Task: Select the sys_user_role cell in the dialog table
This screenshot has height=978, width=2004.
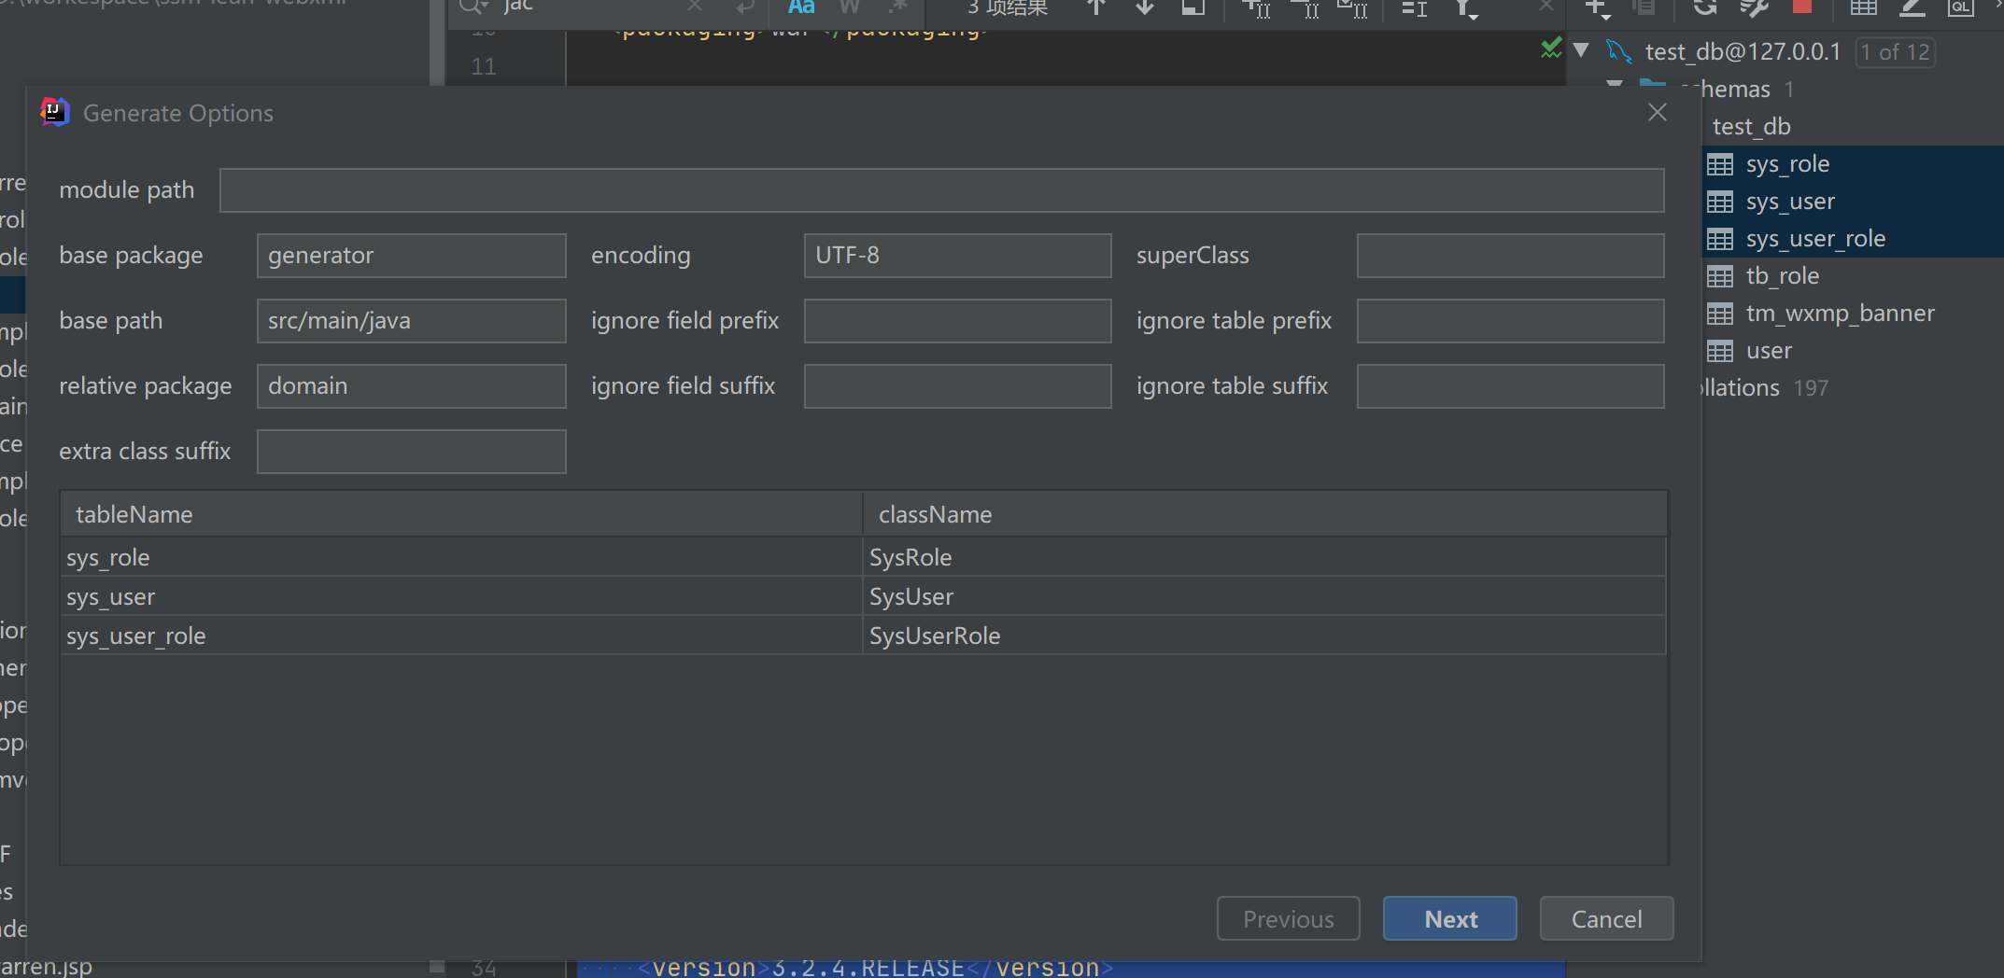Action: coord(461,636)
